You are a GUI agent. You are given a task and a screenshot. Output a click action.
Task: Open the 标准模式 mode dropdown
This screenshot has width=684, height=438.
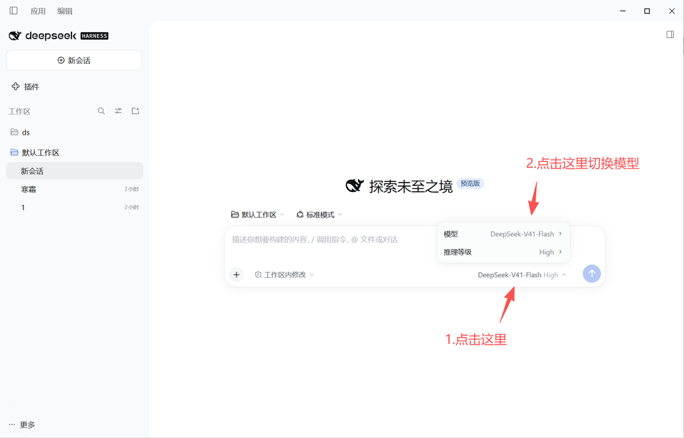pyautogui.click(x=319, y=215)
